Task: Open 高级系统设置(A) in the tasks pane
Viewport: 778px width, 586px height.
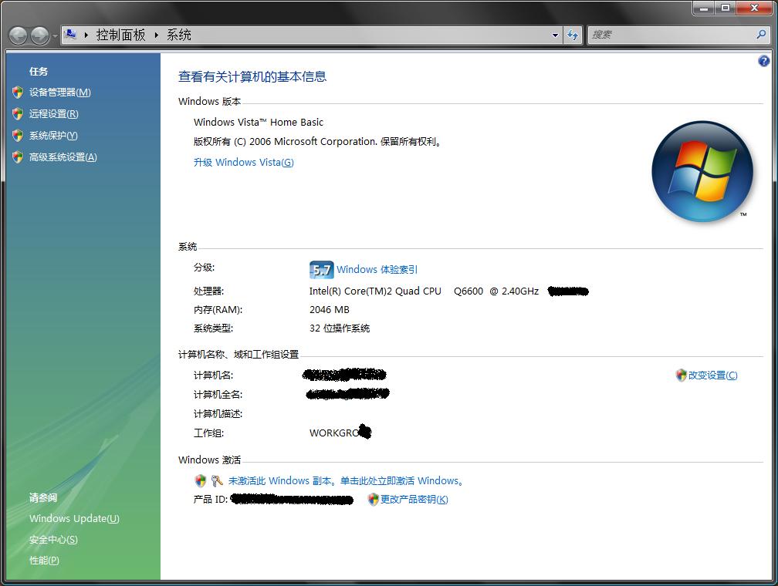Action: 63,157
